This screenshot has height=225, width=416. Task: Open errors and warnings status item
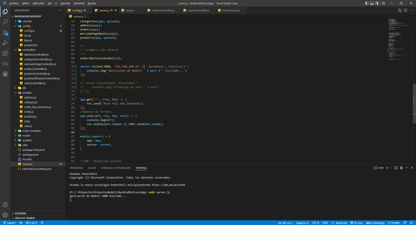(32, 223)
